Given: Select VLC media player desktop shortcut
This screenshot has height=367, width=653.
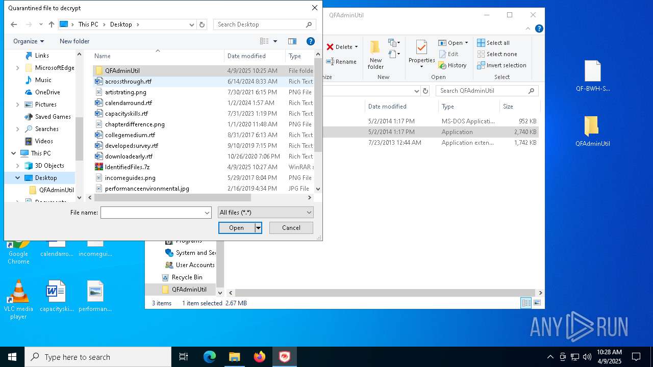Looking at the screenshot, I should (x=18, y=300).
